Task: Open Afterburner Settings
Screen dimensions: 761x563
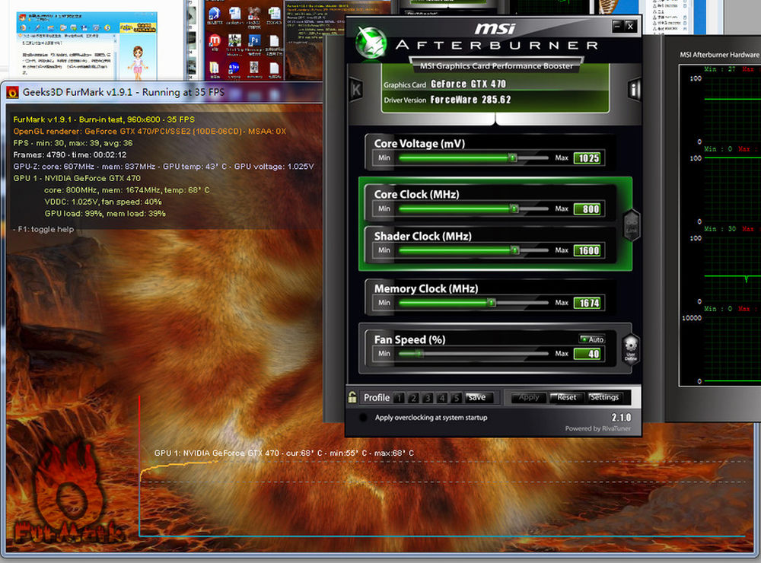Action: point(605,397)
